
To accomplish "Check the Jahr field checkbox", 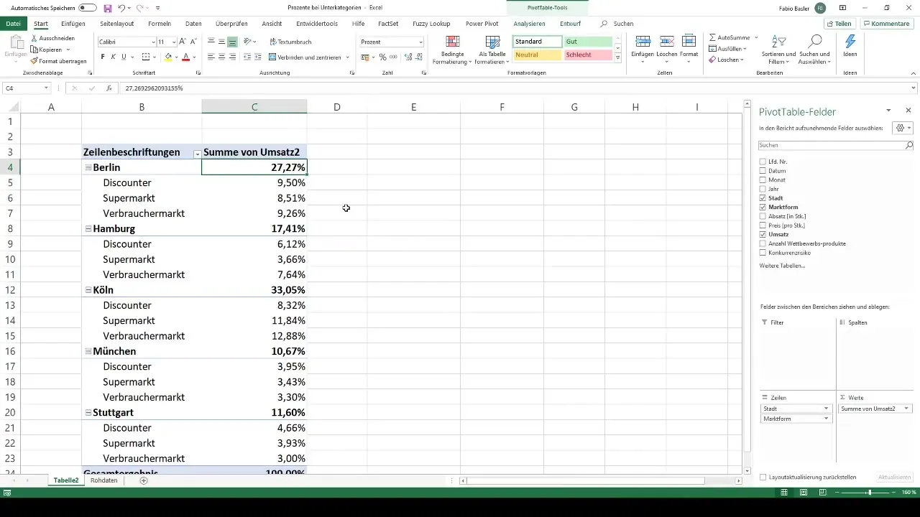I will pyautogui.click(x=763, y=189).
